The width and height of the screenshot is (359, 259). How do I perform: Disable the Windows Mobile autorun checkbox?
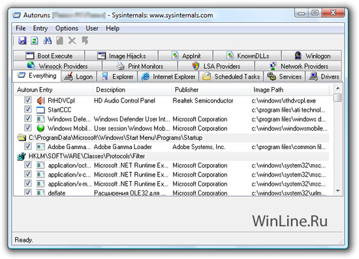click(x=27, y=128)
